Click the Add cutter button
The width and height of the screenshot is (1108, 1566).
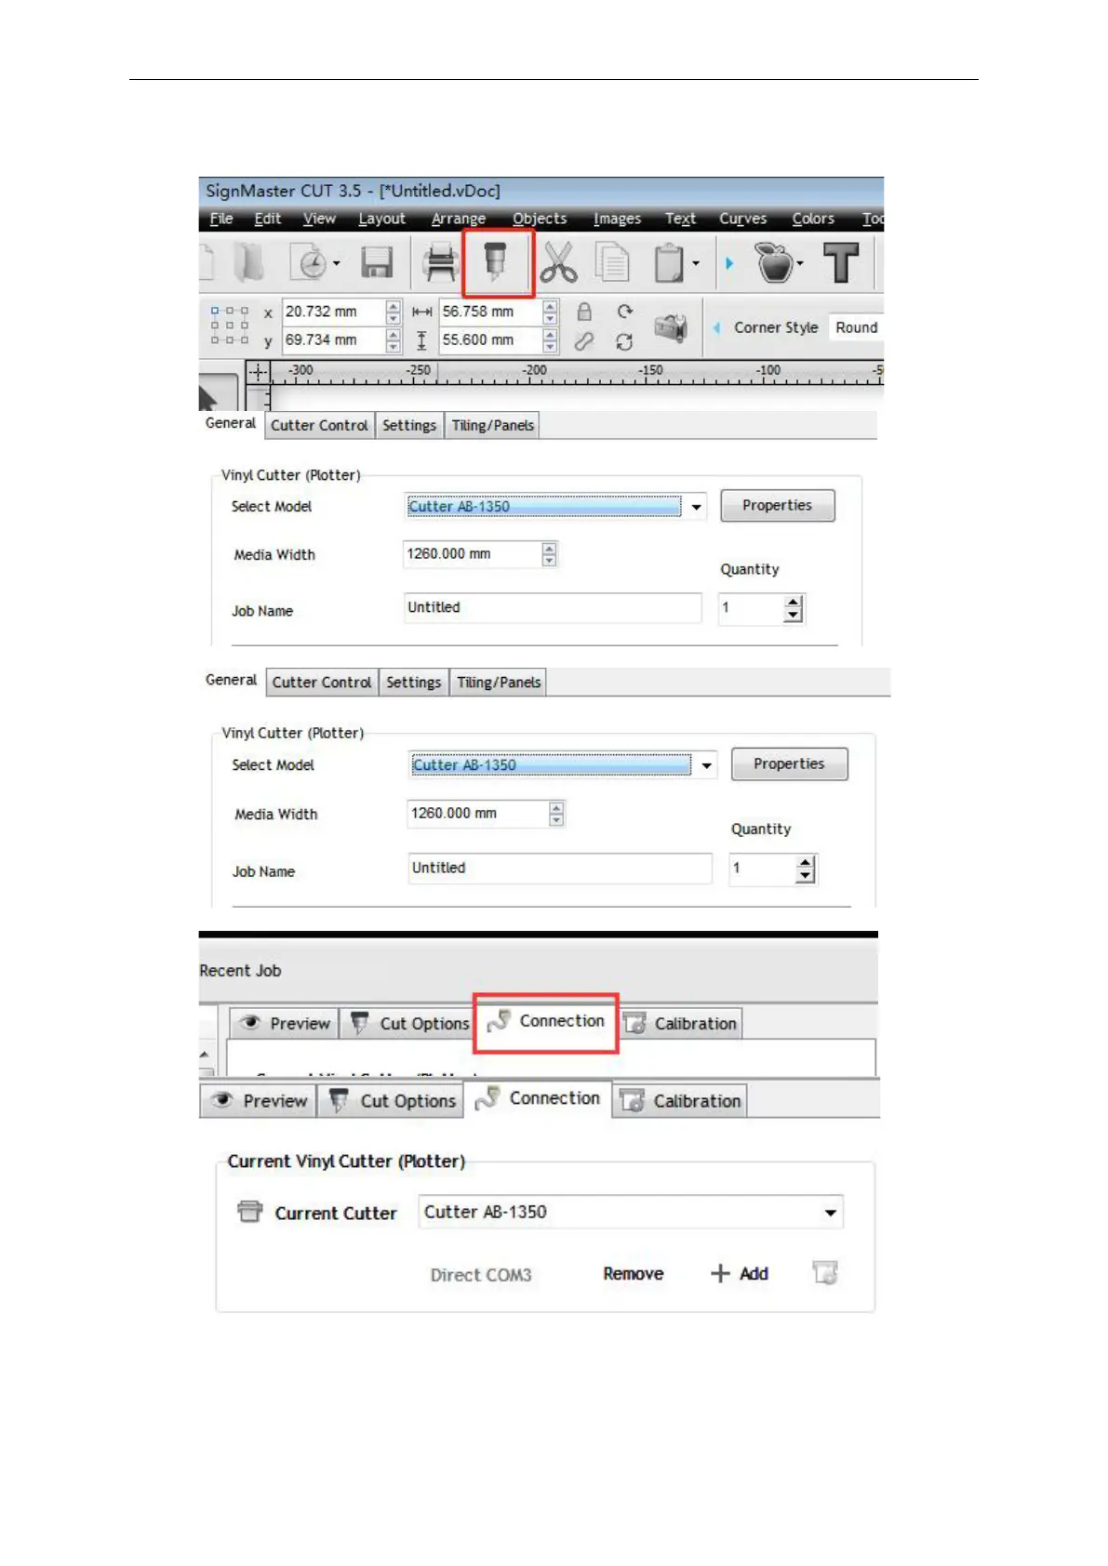tap(741, 1274)
